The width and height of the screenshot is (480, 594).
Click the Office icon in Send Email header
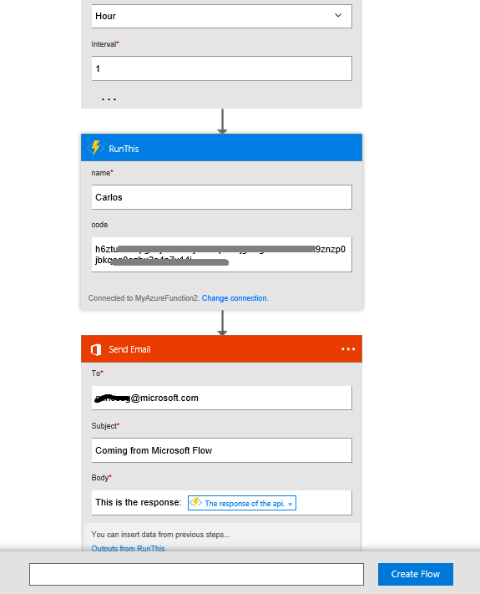click(x=96, y=349)
